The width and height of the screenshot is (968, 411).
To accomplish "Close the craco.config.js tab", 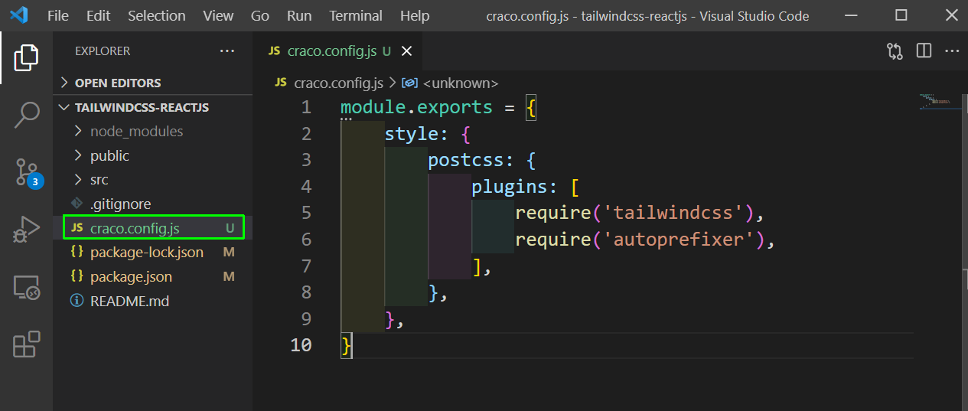I will (406, 51).
